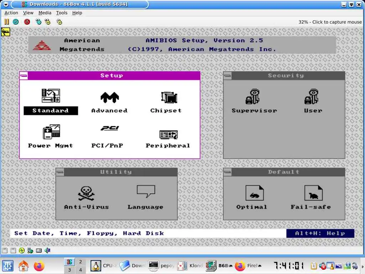Click the digital clock in the panel
Screen dimensions: 365x274
coord(289,265)
